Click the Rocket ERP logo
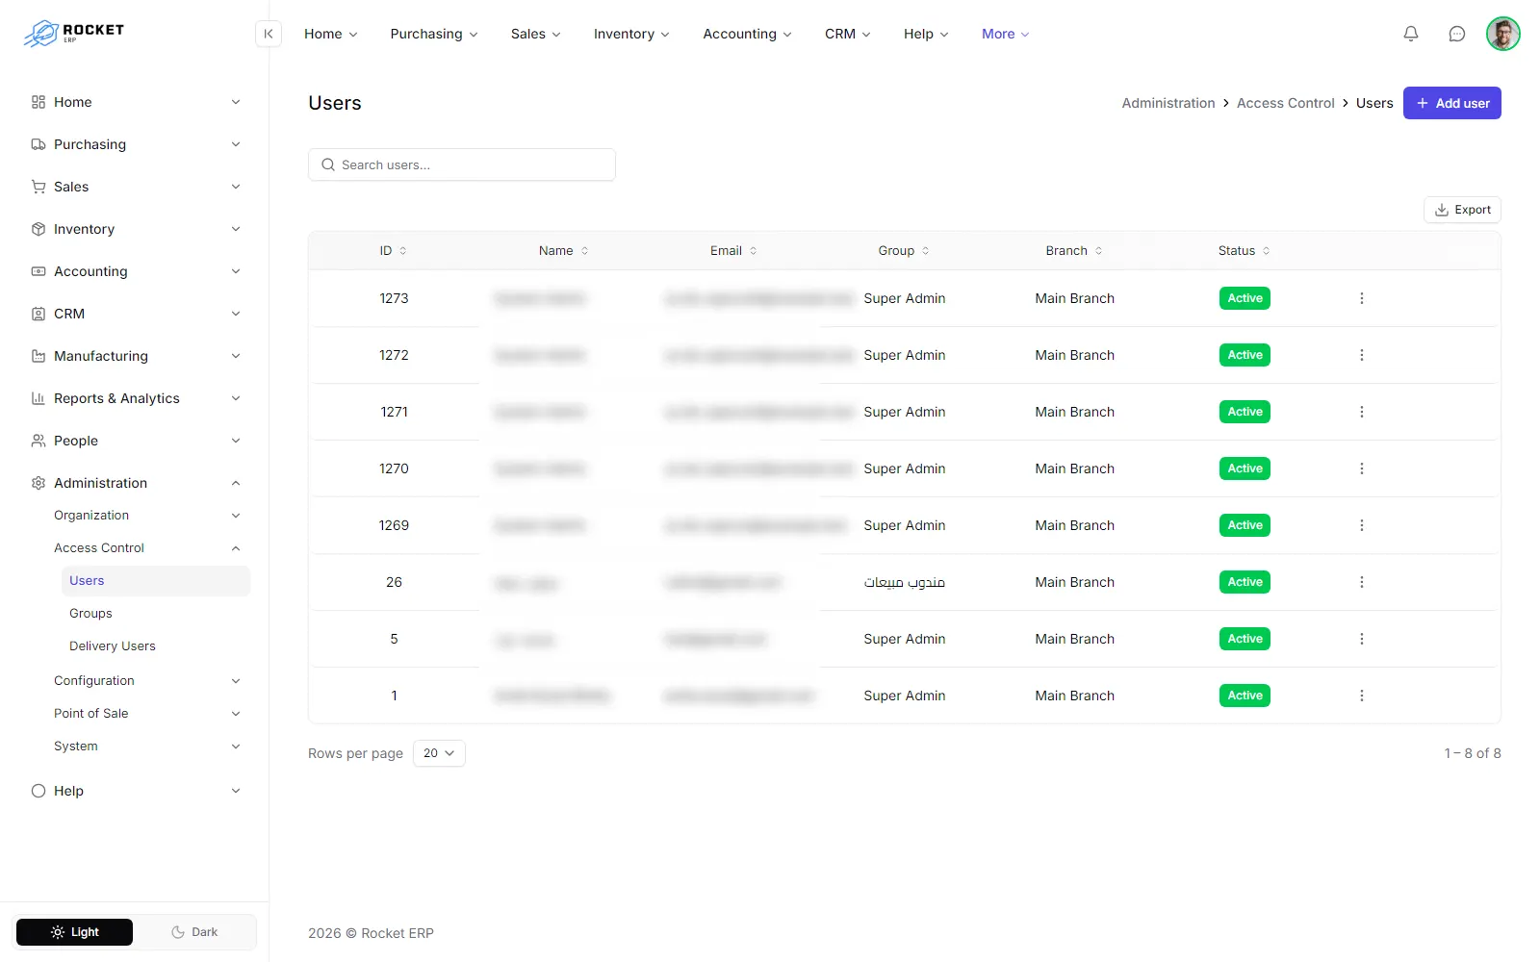This screenshot has width=1540, height=962. tap(74, 34)
